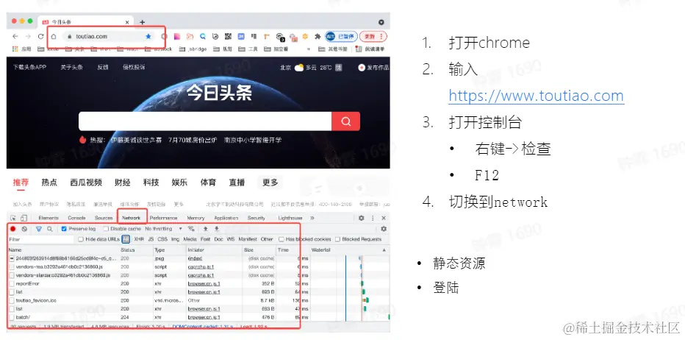The image size is (685, 340).
Task: Click 侵权投诉 link
Action: tap(134, 68)
